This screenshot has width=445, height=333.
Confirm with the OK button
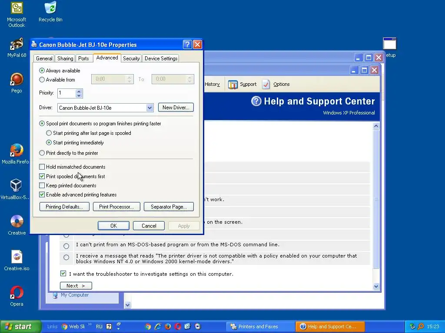(x=113, y=225)
